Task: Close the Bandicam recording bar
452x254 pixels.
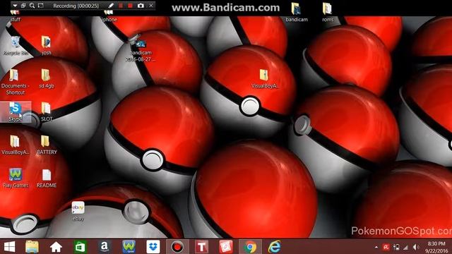Action: click(150, 6)
